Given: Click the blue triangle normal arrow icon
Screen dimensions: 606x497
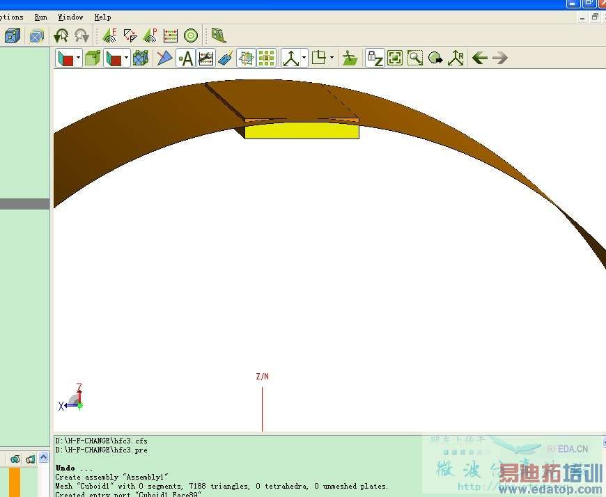Looking at the screenshot, I should 164,58.
